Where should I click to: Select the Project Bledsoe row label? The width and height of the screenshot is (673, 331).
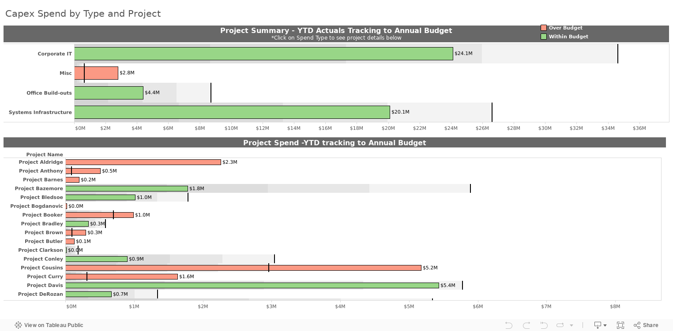pos(41,197)
